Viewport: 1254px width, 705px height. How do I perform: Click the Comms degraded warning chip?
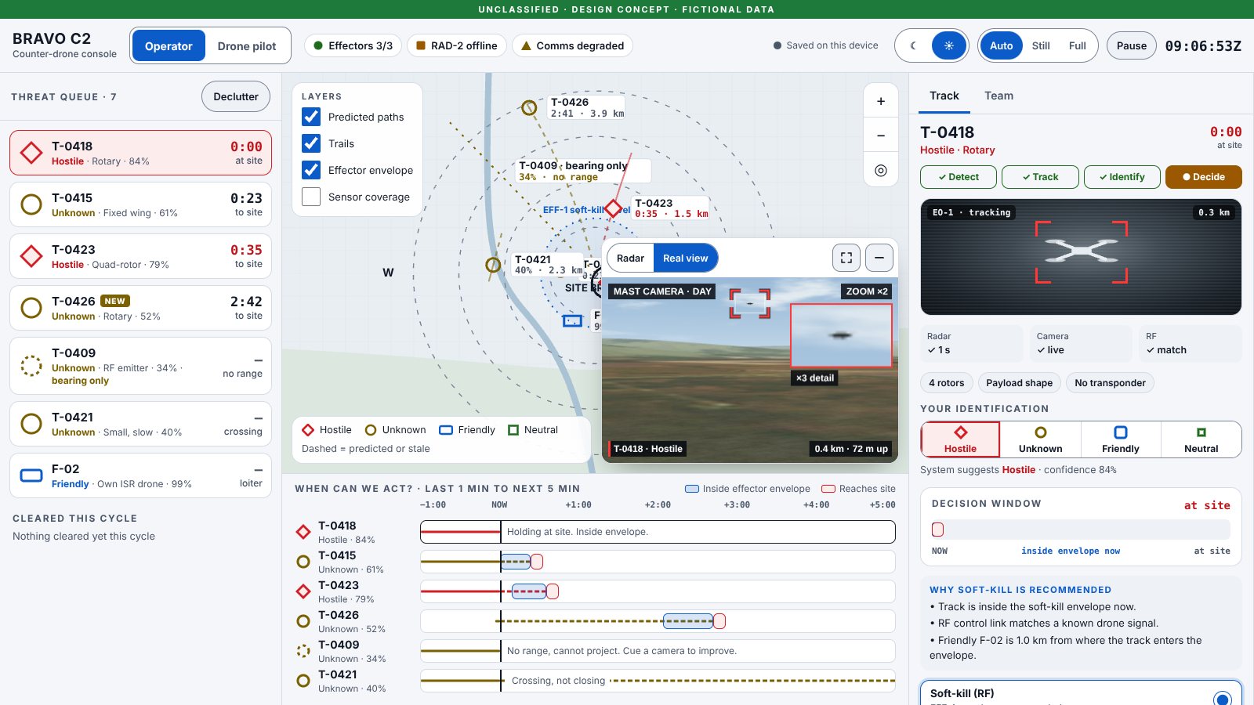(x=572, y=45)
